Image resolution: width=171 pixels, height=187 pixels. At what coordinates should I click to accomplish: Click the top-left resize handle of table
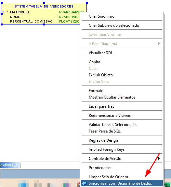point(2,3)
